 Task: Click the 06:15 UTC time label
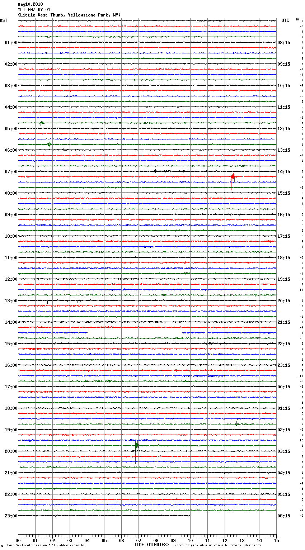(284, 516)
